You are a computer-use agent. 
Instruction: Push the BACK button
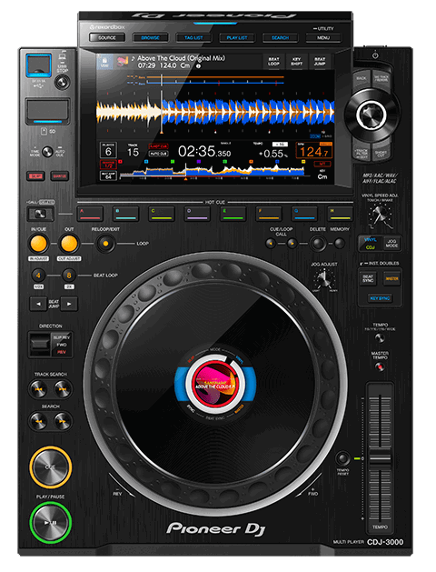361,79
